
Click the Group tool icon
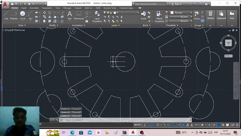point(197,15)
